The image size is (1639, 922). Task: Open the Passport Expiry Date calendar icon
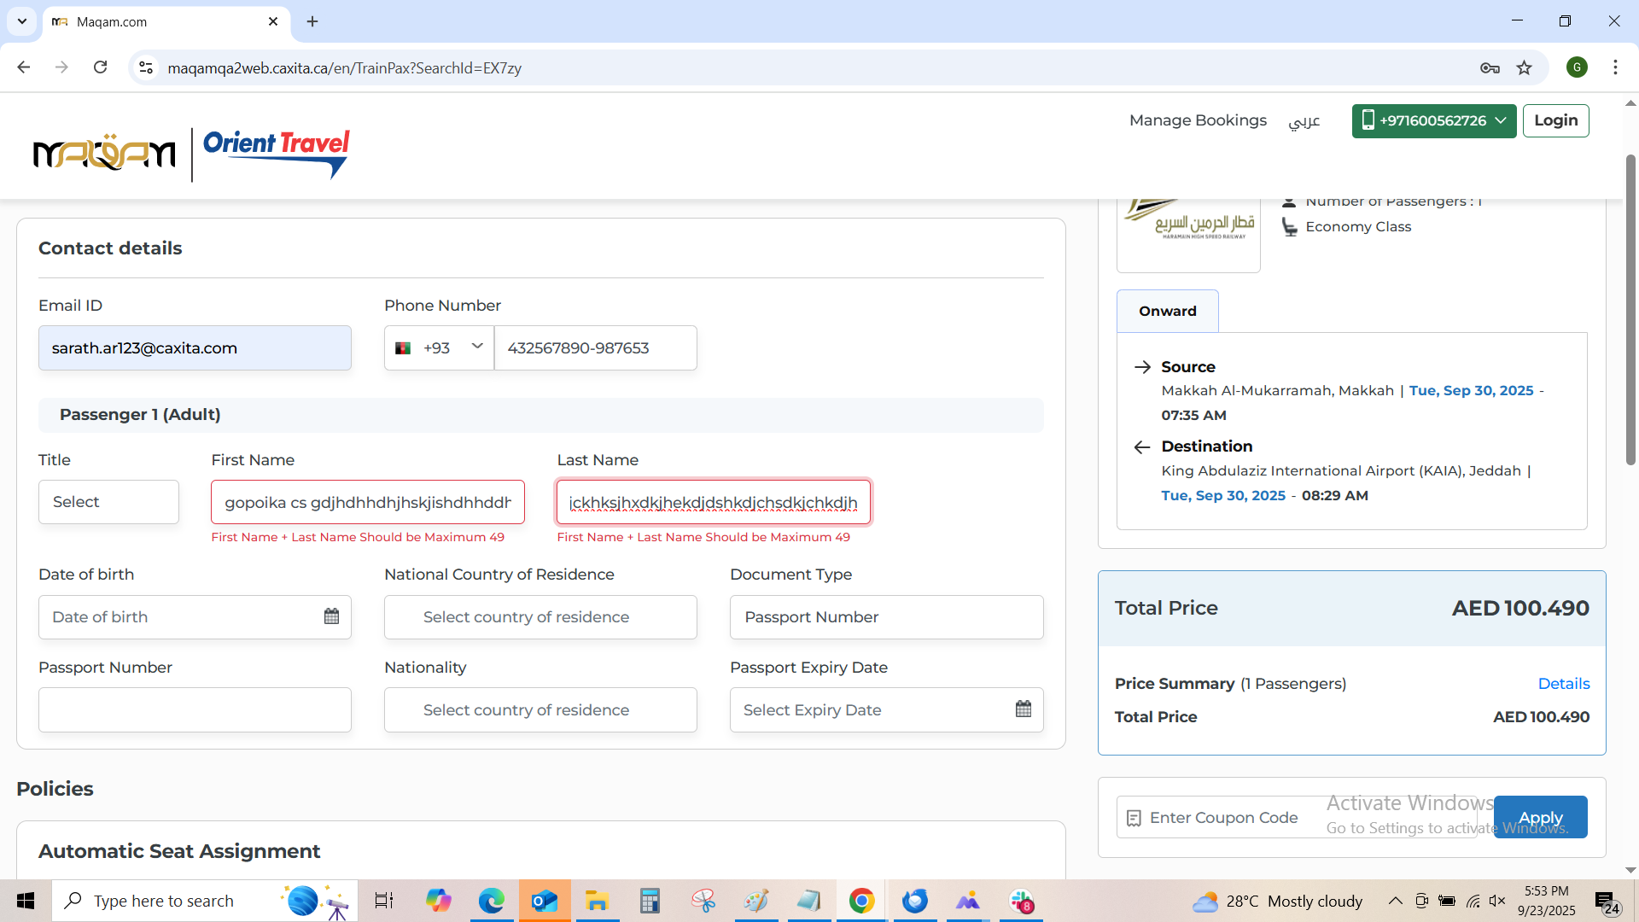(x=1024, y=709)
